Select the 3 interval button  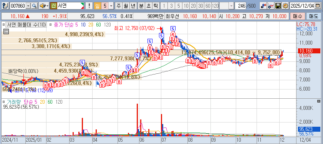(x=171, y=6)
